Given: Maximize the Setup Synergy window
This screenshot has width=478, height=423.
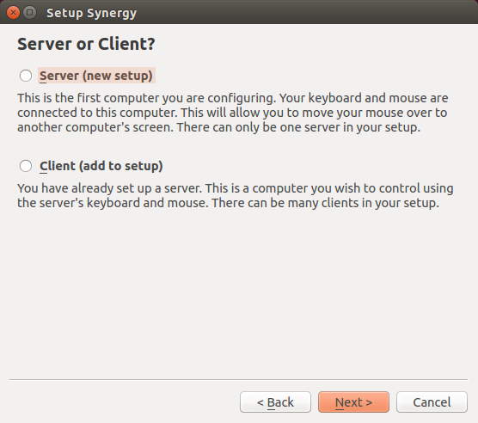Looking at the screenshot, I should coord(29,13).
